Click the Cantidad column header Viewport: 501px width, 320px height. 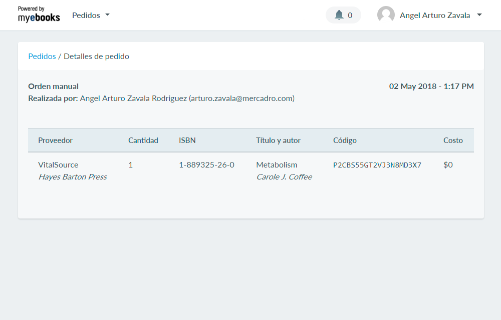[x=143, y=140]
